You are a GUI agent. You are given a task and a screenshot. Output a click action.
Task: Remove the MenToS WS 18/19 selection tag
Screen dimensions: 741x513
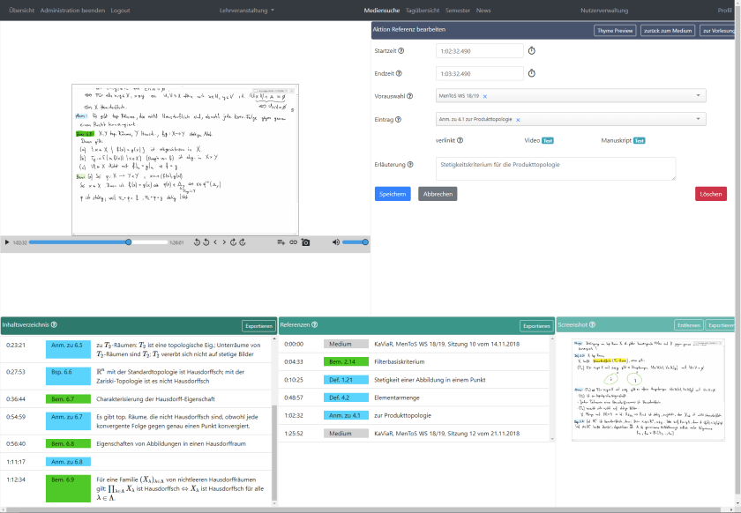pyautogui.click(x=485, y=96)
